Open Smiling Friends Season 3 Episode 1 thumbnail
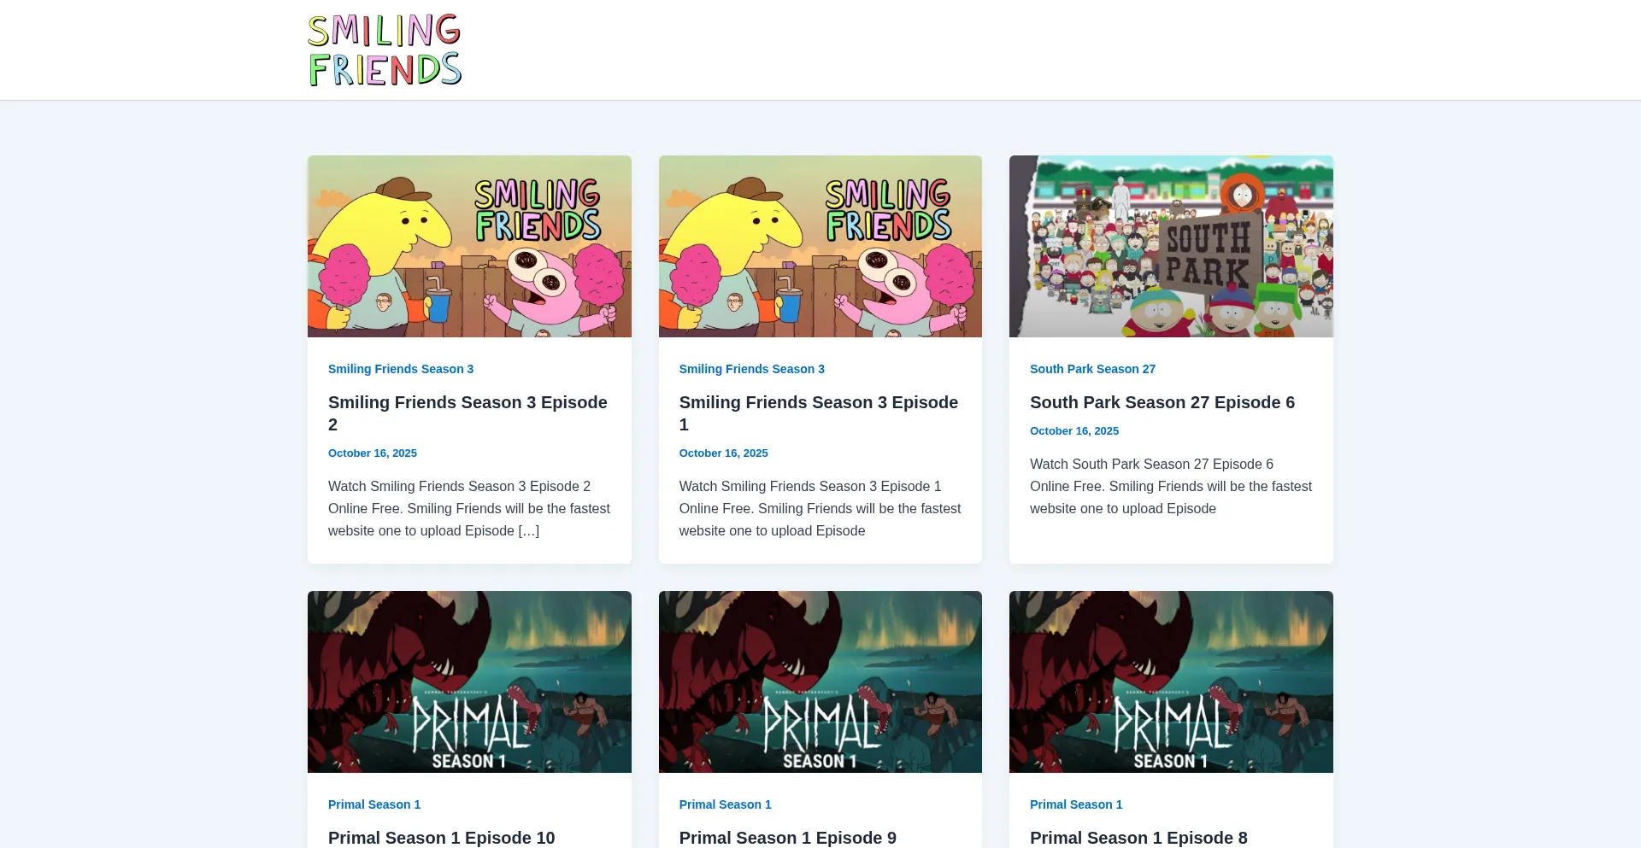This screenshot has height=848, width=1641. [x=820, y=246]
